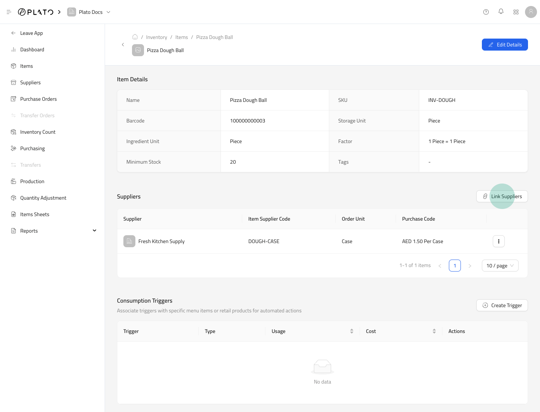540x412 pixels.
Task: Open Suppliers in the sidebar
Action: [x=30, y=82]
